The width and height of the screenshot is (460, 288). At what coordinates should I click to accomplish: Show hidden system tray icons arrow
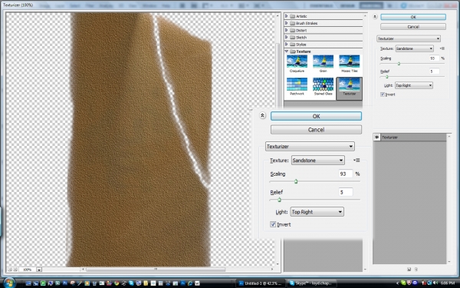[x=398, y=283]
